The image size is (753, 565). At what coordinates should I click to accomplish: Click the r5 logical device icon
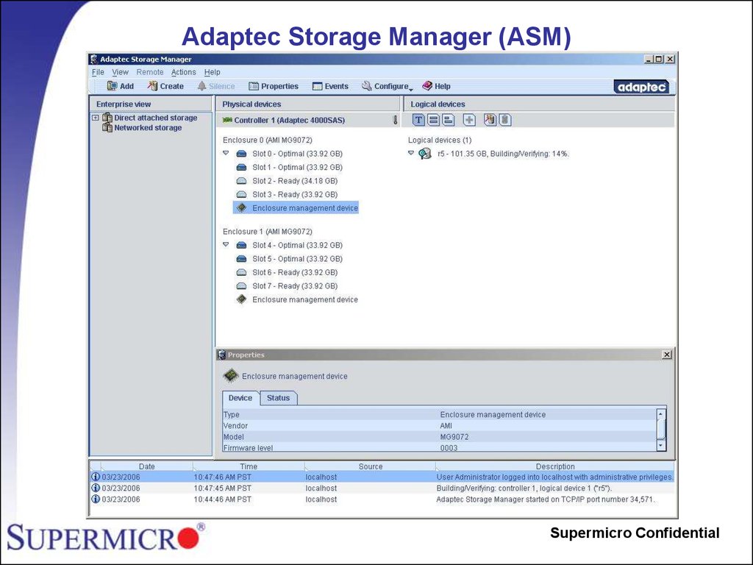tap(424, 154)
